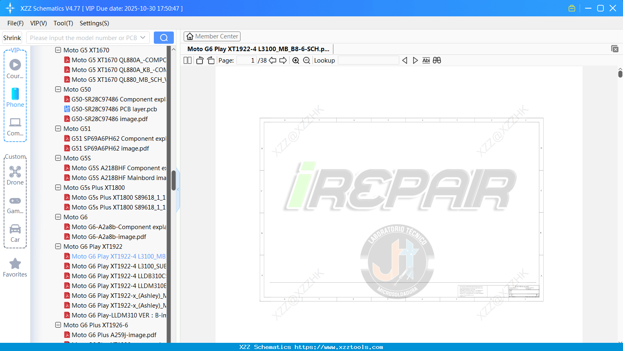Zoom in on the schematic
The width and height of the screenshot is (623, 351).
point(296,61)
